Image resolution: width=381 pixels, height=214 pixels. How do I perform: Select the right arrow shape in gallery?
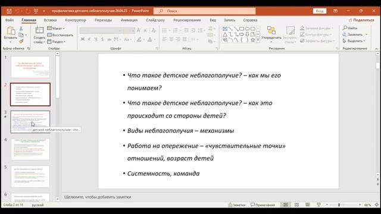click(242, 34)
